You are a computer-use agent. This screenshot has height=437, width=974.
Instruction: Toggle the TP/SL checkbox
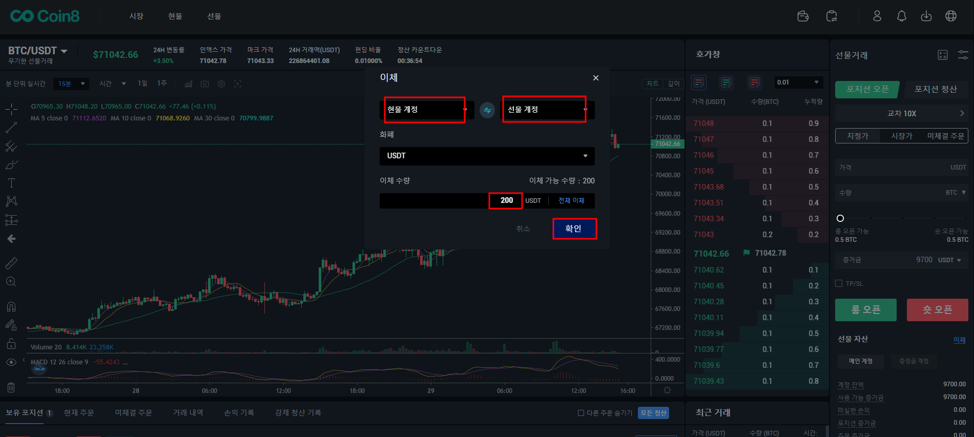point(839,283)
